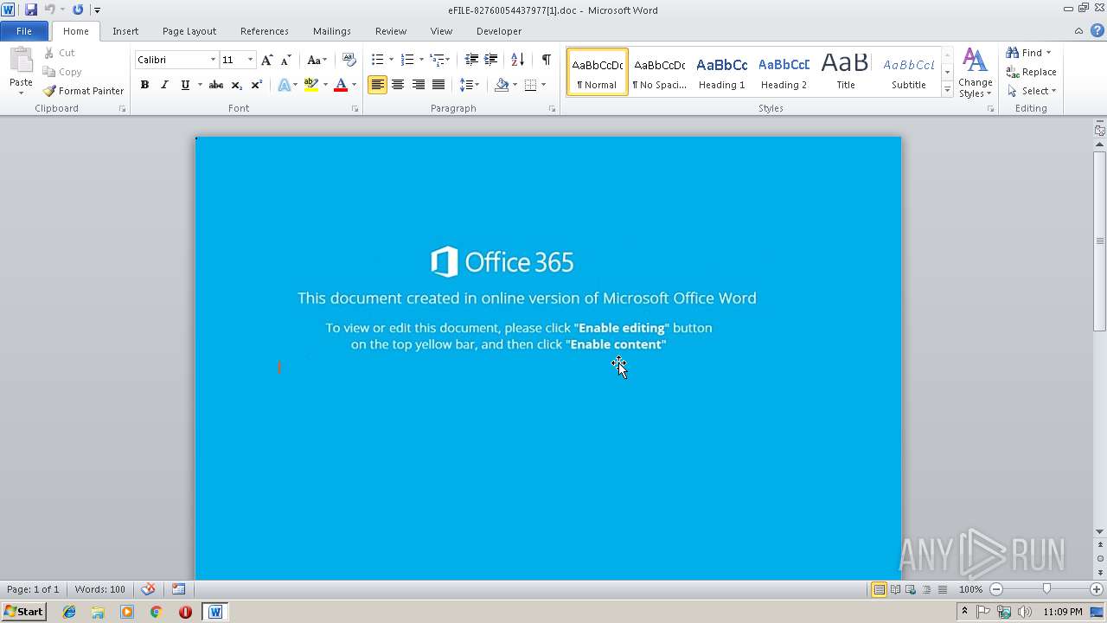The height and width of the screenshot is (623, 1107).
Task: Click the Words: 100 counter
Action: pos(99,589)
